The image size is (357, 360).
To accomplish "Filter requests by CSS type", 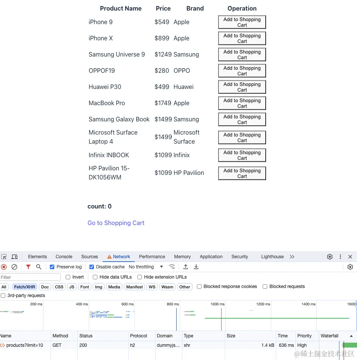I will [x=59, y=287].
